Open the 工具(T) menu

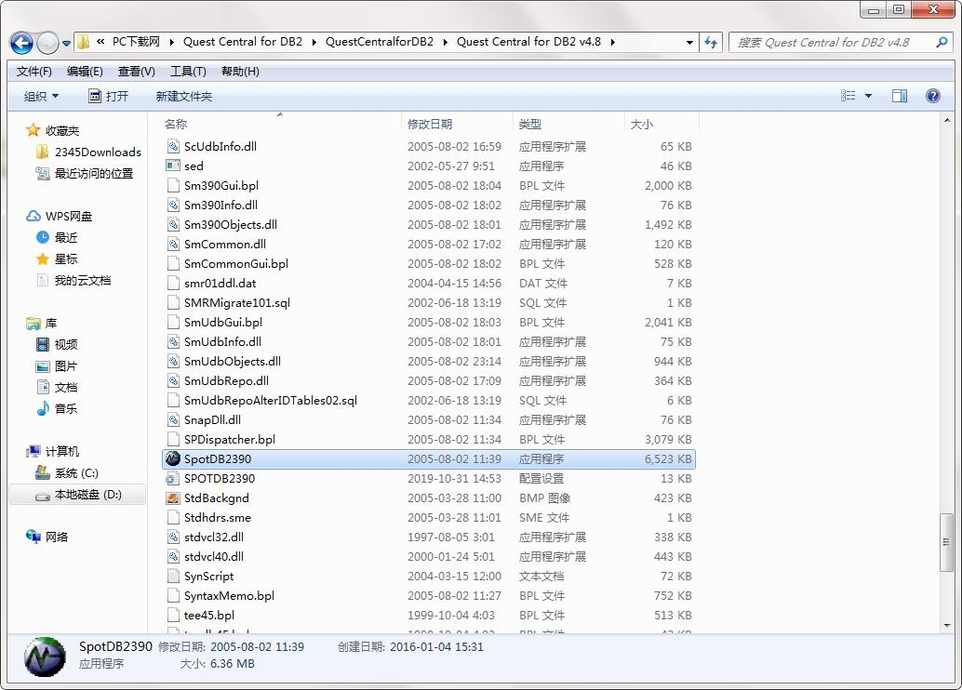tap(188, 72)
